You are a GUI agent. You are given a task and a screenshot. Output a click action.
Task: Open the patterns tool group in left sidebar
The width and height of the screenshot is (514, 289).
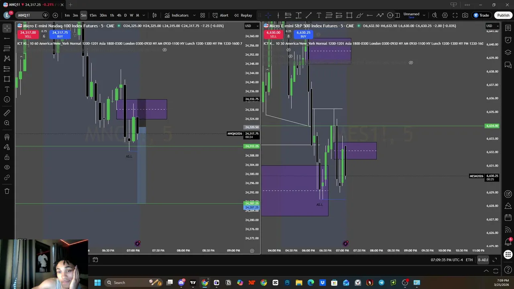pos(7,59)
